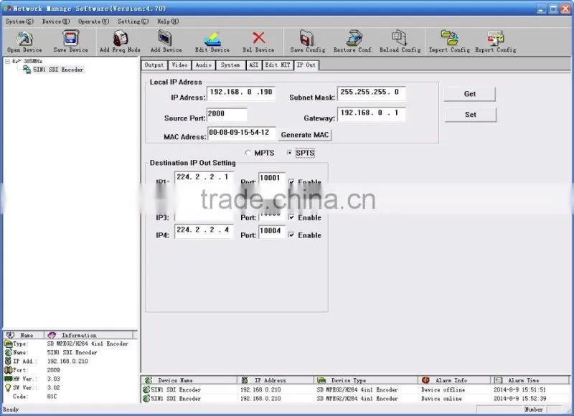Click the Restore Conf toolbar icon
The height and width of the screenshot is (416, 574).
[x=354, y=38]
